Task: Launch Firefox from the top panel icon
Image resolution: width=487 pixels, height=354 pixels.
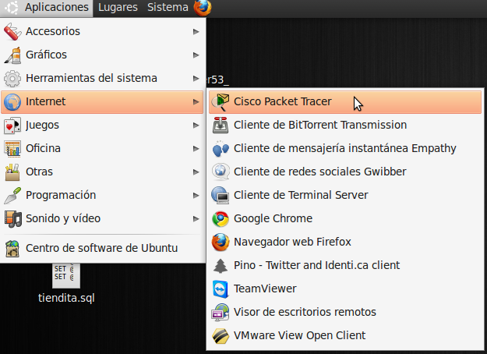Action: pos(203,8)
